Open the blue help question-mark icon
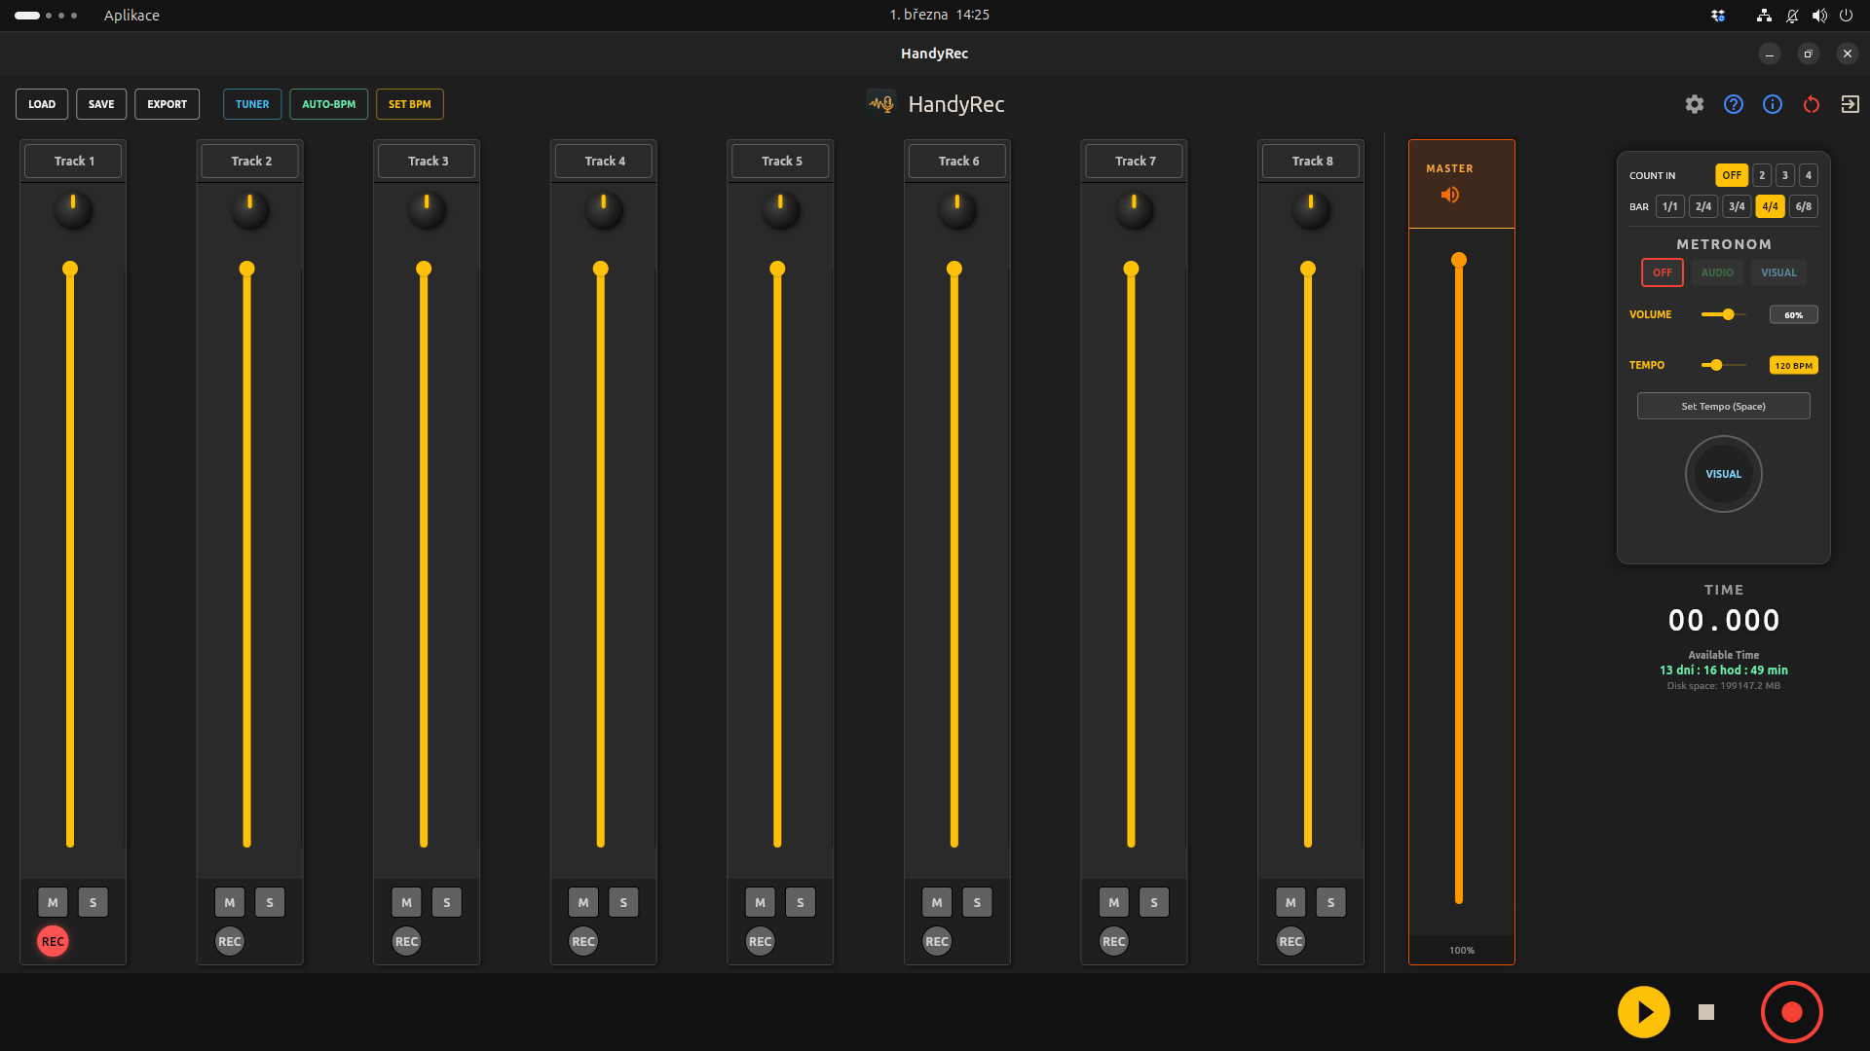 pyautogui.click(x=1734, y=104)
